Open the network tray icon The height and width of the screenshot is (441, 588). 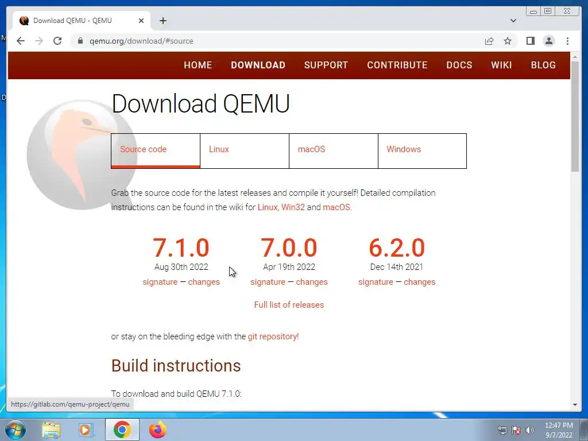pos(502,430)
